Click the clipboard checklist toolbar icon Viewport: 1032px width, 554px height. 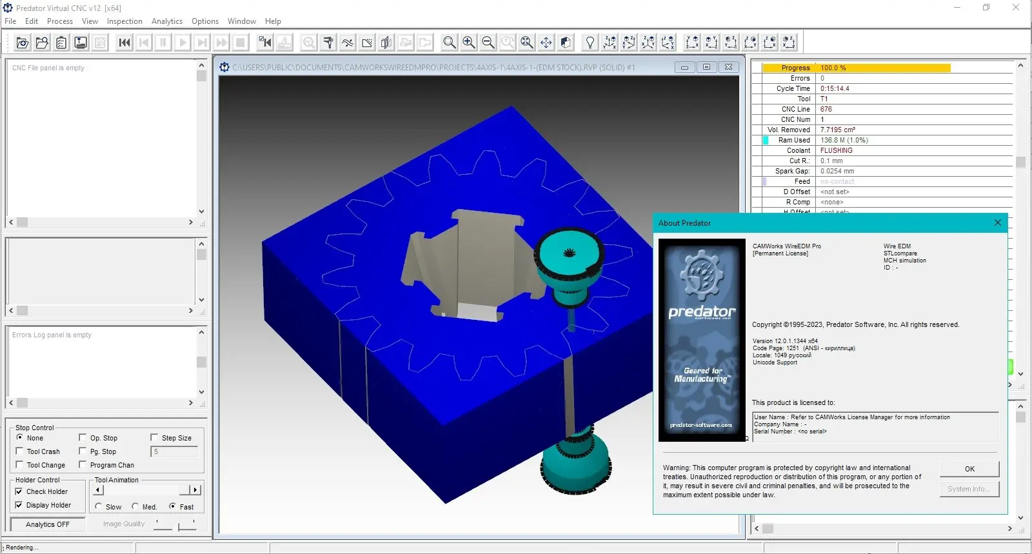(61, 43)
